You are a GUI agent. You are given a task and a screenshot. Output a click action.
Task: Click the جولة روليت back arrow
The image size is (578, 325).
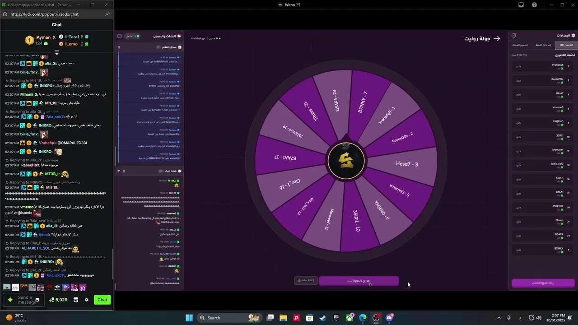[497, 39]
